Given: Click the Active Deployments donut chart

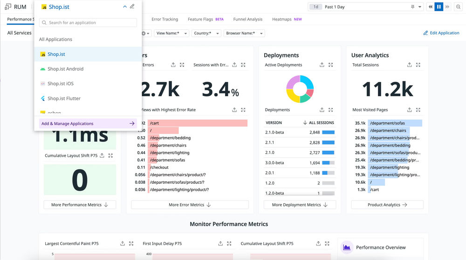Looking at the screenshot, I should pos(300,89).
